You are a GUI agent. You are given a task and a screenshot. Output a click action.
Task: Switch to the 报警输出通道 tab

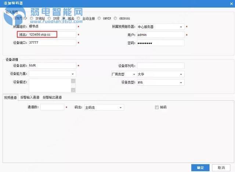(x=52, y=97)
